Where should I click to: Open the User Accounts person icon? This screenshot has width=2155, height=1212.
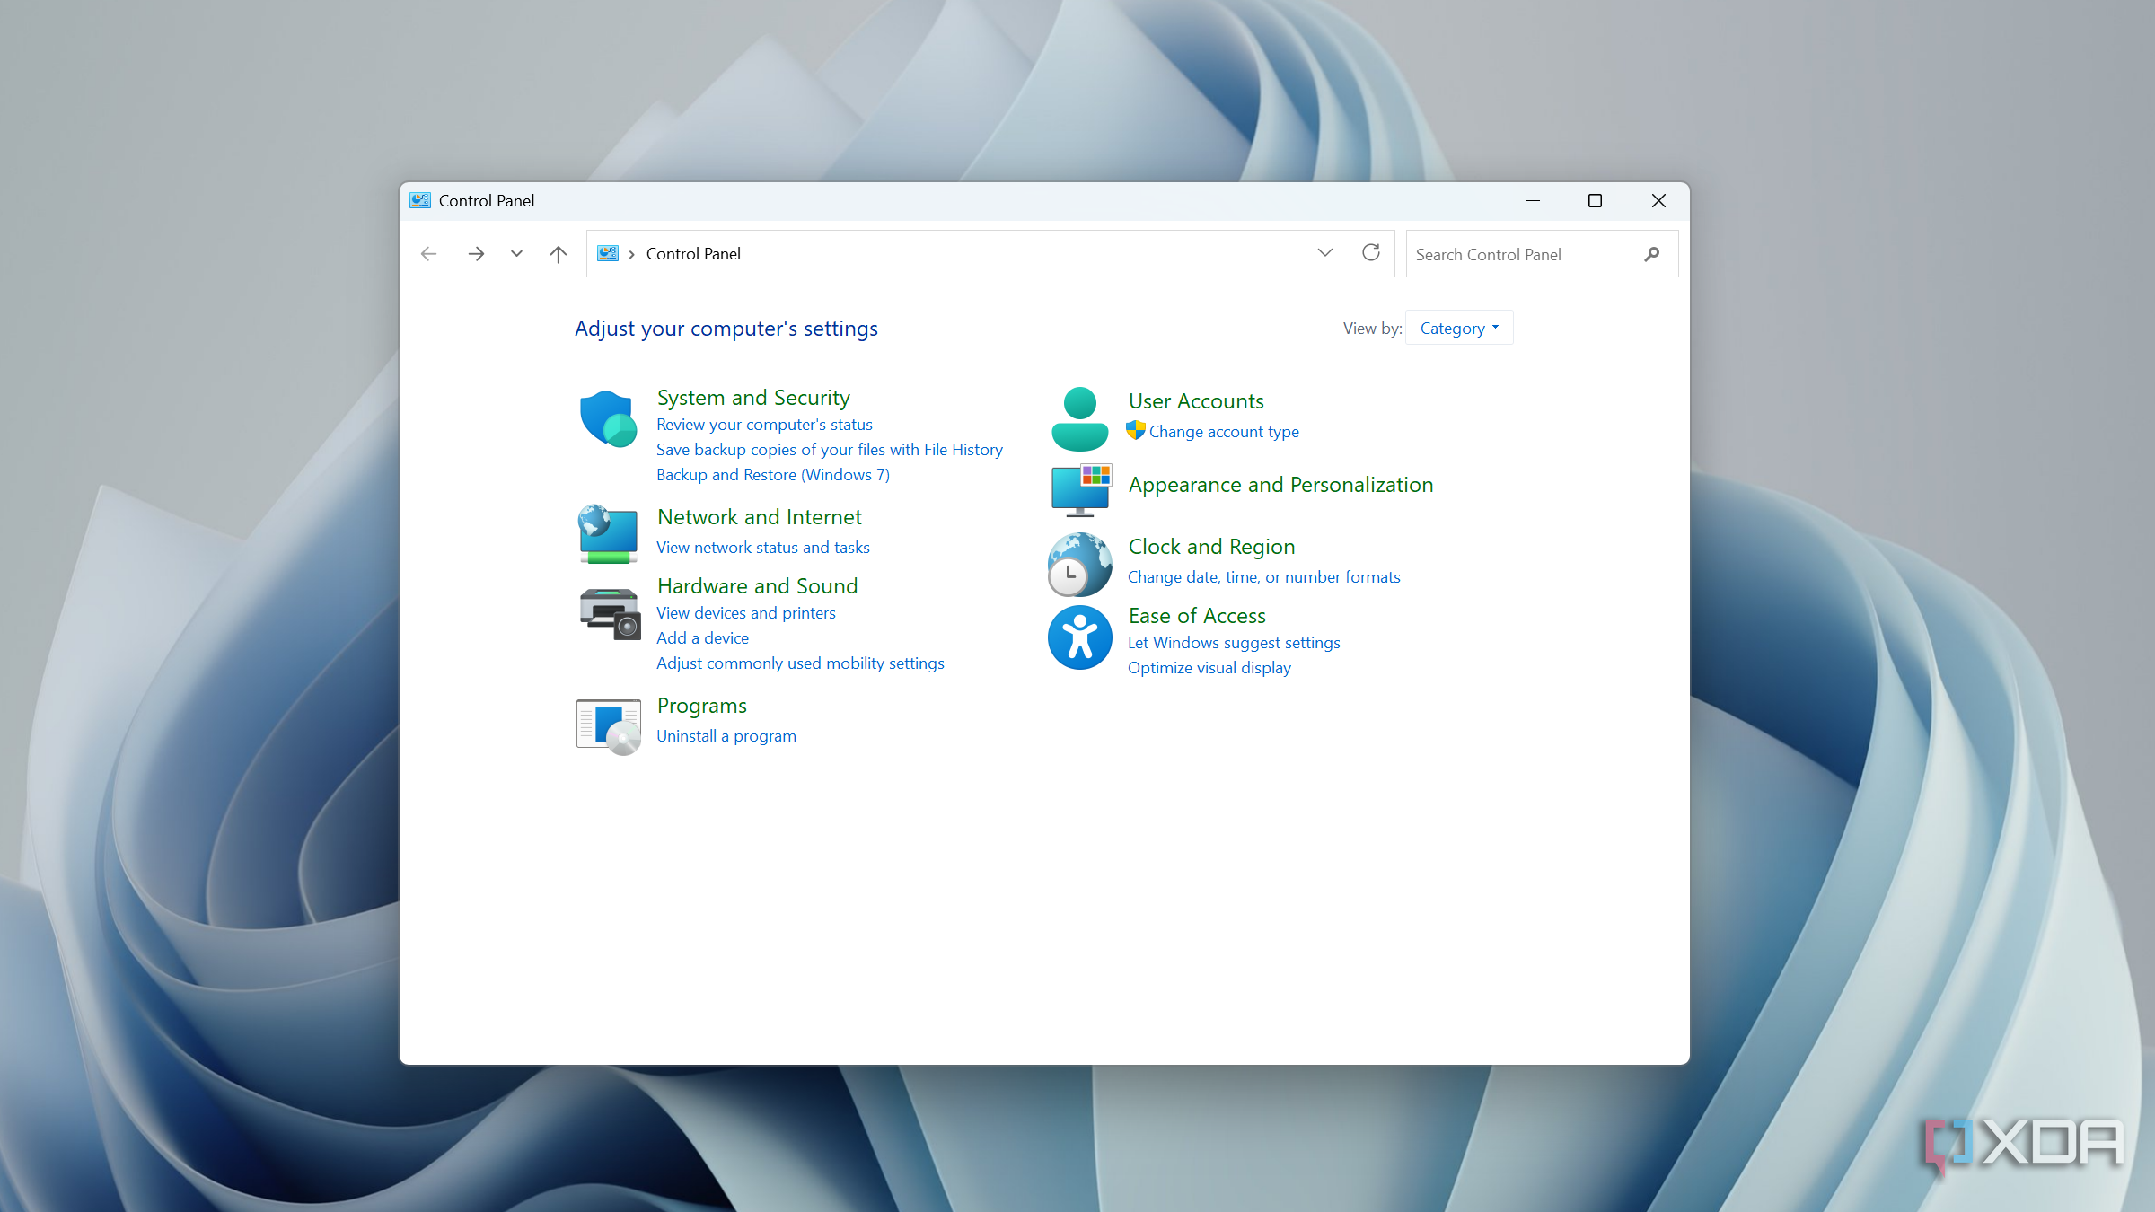coord(1079,419)
